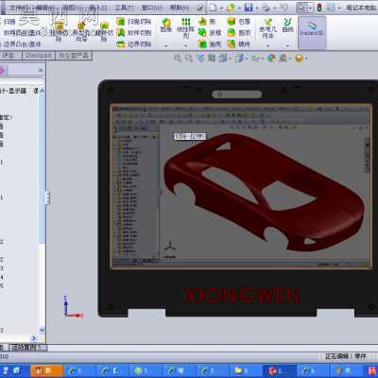
Task: Expand the Select cursor tool dropdown arrow
Action: (x=311, y=8)
